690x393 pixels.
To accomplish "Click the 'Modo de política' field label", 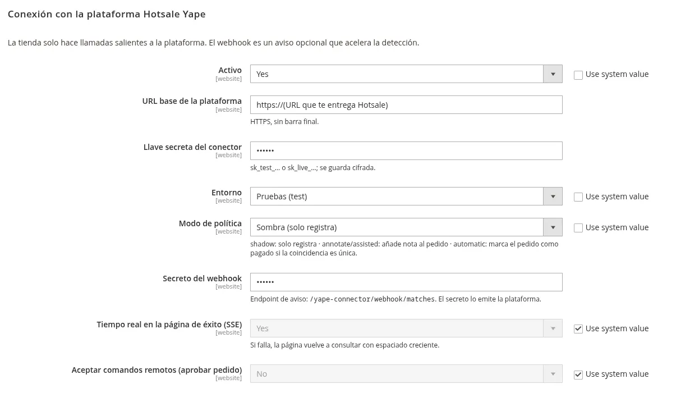I will click(x=210, y=223).
